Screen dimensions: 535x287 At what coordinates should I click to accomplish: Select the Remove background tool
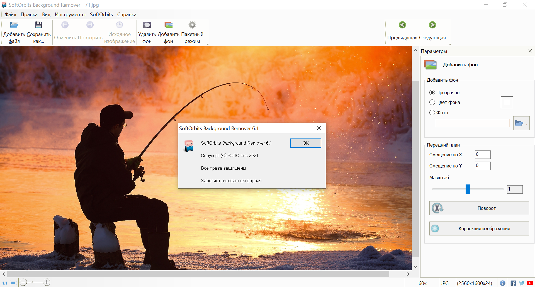point(147,25)
